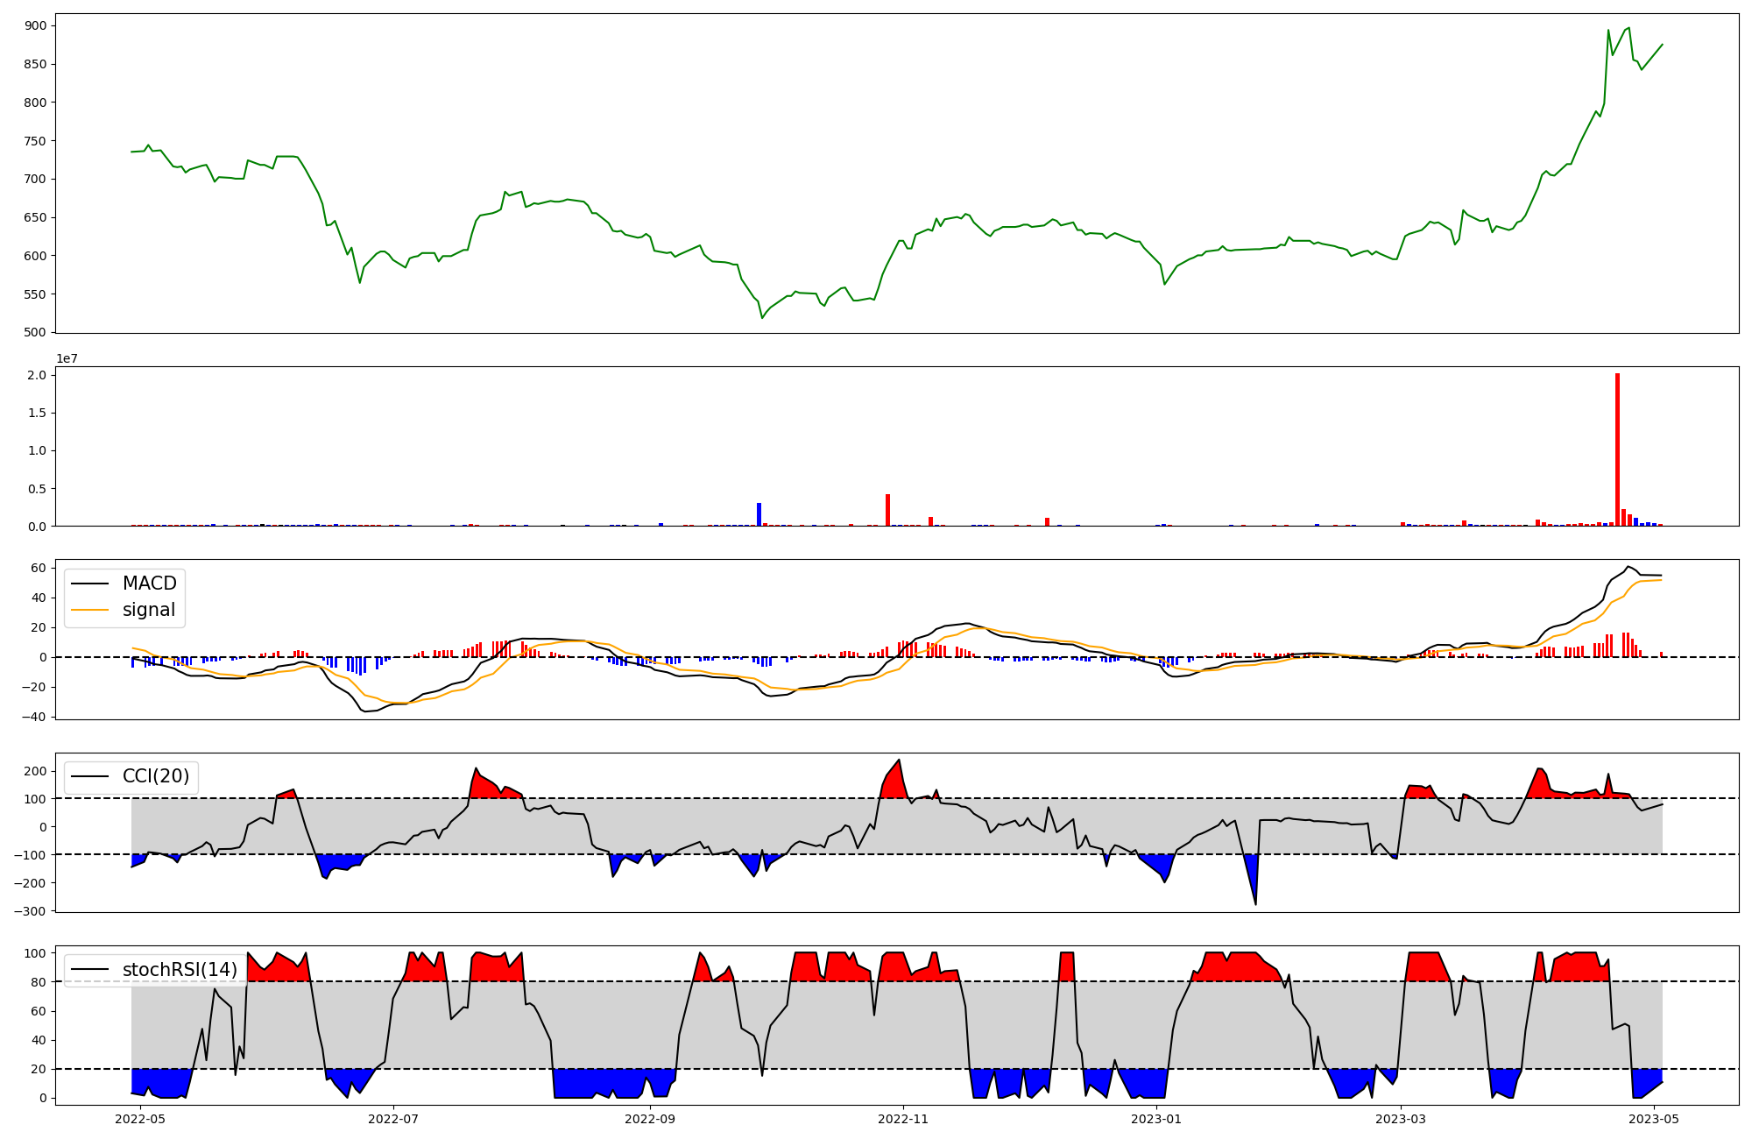Click the 2.0 volume axis tick label
This screenshot has width=1752, height=1139.
point(39,375)
